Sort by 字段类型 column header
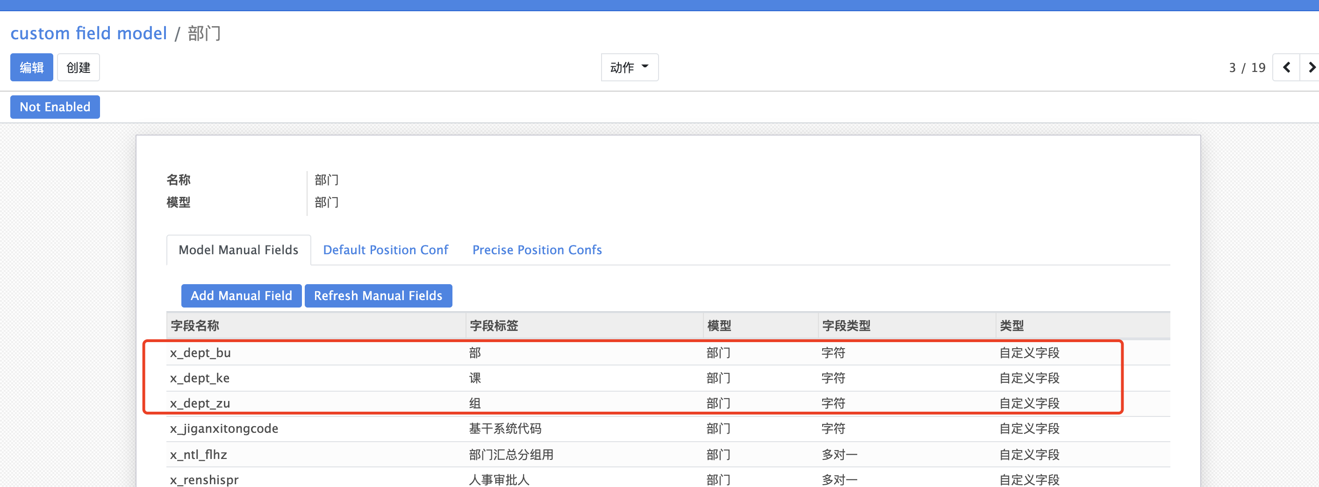Viewport: 1319px width, 487px height. (x=846, y=326)
